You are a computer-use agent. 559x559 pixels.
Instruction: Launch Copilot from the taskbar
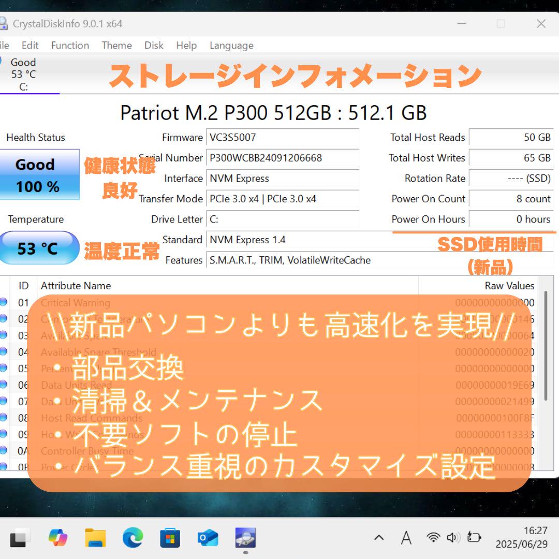click(x=58, y=537)
